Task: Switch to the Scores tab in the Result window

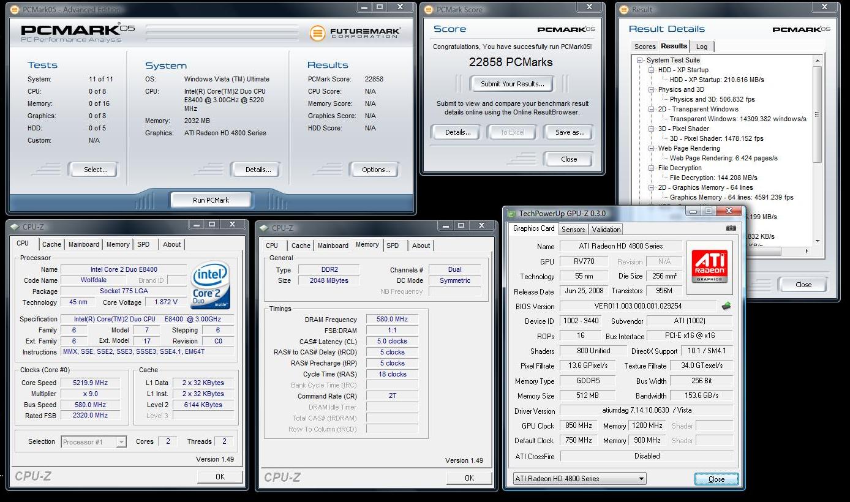Action: click(645, 47)
